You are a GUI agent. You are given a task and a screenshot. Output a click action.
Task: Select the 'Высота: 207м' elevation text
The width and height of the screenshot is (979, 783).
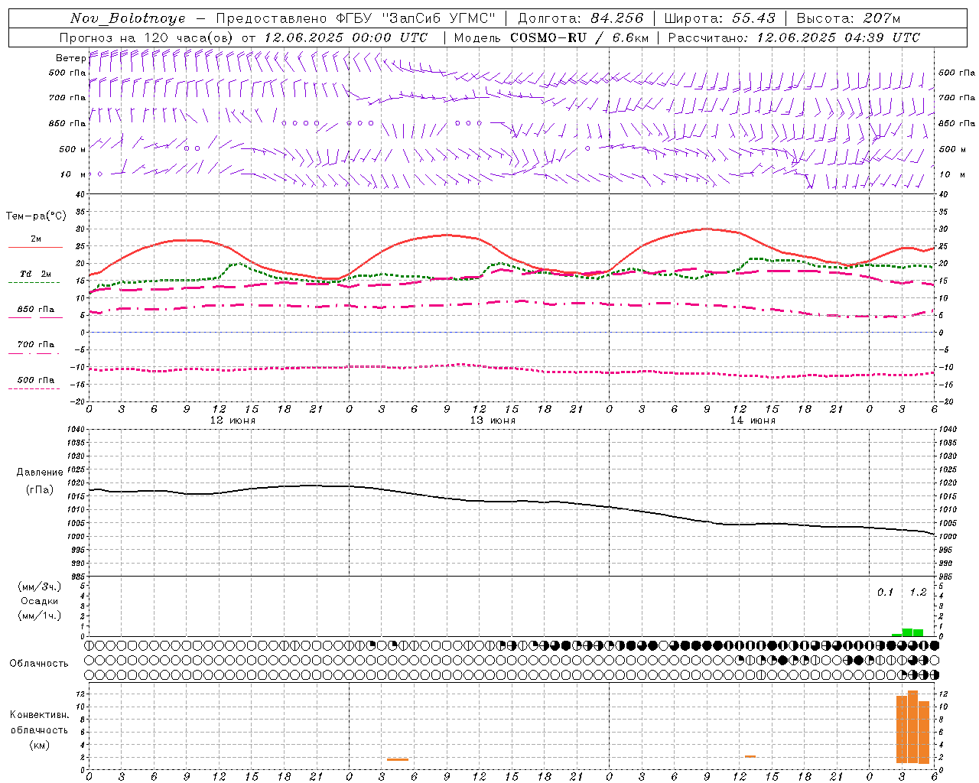click(x=848, y=18)
